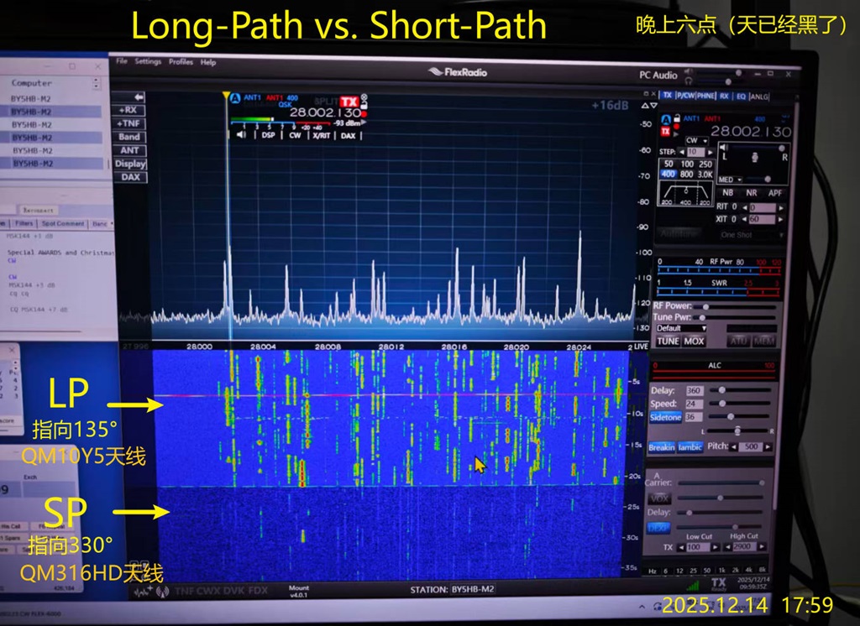Select the 800 Hz filter preset
The height and width of the screenshot is (626, 860).
point(687,175)
